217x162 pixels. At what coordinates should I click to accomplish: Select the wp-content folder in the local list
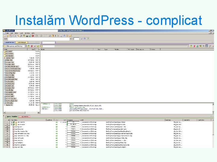coord(8,54)
